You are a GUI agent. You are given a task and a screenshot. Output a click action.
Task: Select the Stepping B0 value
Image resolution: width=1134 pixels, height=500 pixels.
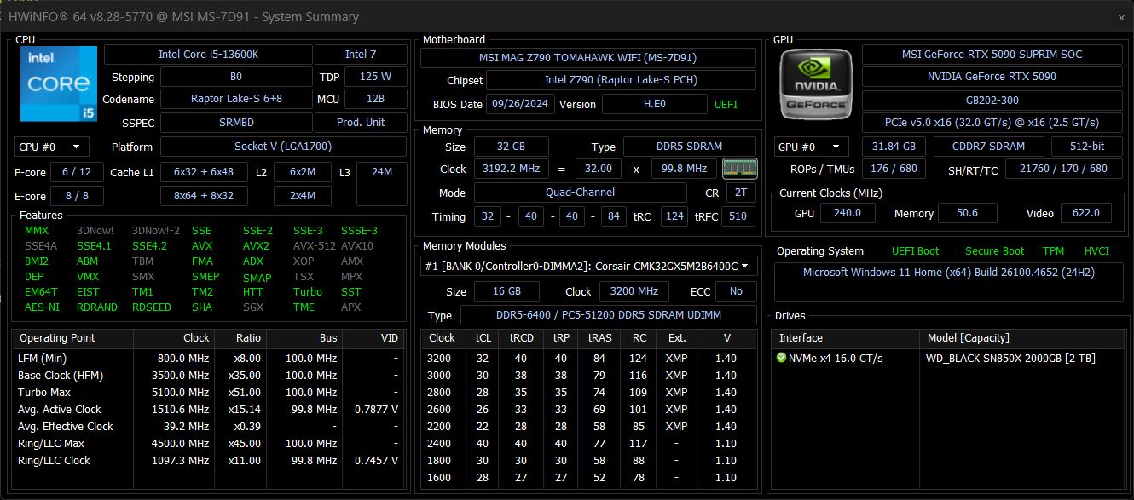coord(235,77)
